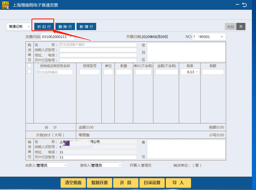The width and height of the screenshot is (256, 190).
Task: Click the 密码区 text area
Action: pos(186,52)
